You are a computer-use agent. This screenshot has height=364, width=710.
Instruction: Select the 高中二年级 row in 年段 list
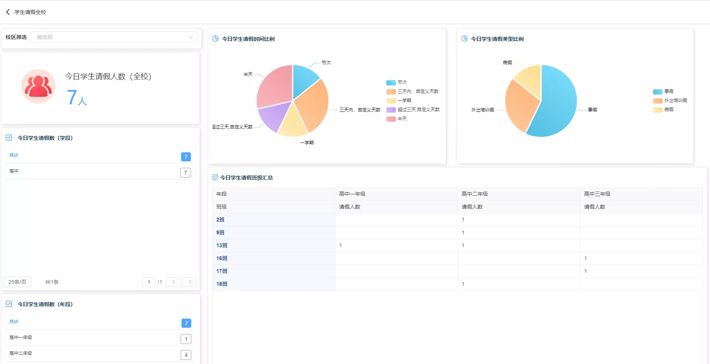coord(100,354)
